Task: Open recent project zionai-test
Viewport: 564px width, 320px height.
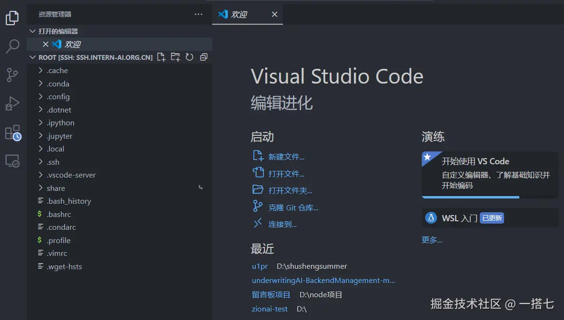Action: [x=270, y=309]
